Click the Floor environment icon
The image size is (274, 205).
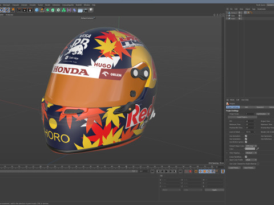[80, 10]
